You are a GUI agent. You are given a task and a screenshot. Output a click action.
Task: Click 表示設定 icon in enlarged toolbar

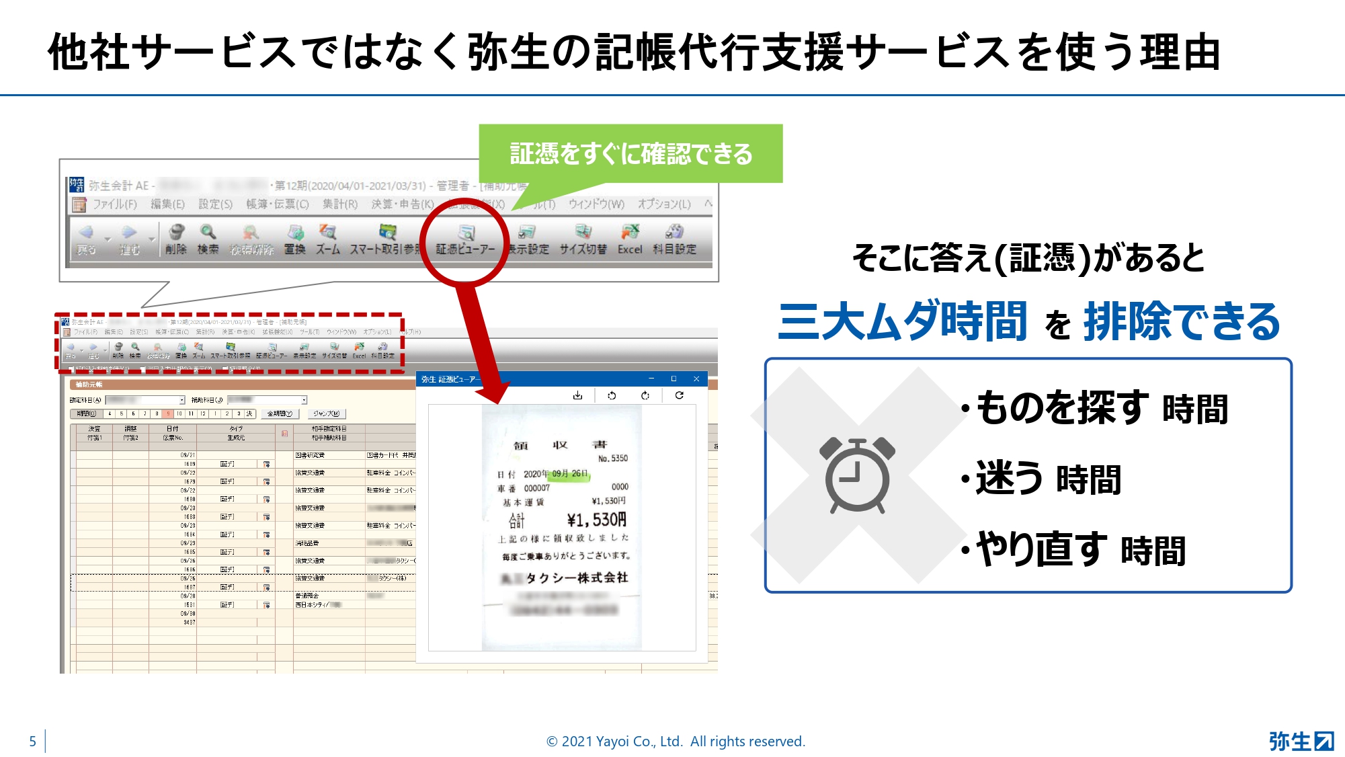point(526,233)
